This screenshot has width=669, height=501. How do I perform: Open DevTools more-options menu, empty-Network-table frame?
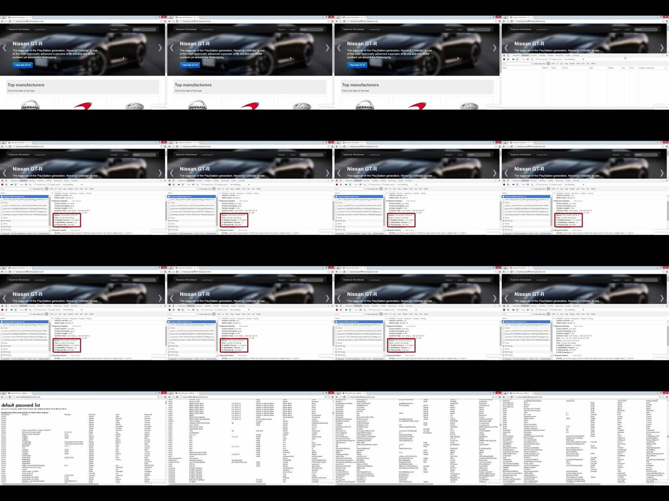click(662, 55)
